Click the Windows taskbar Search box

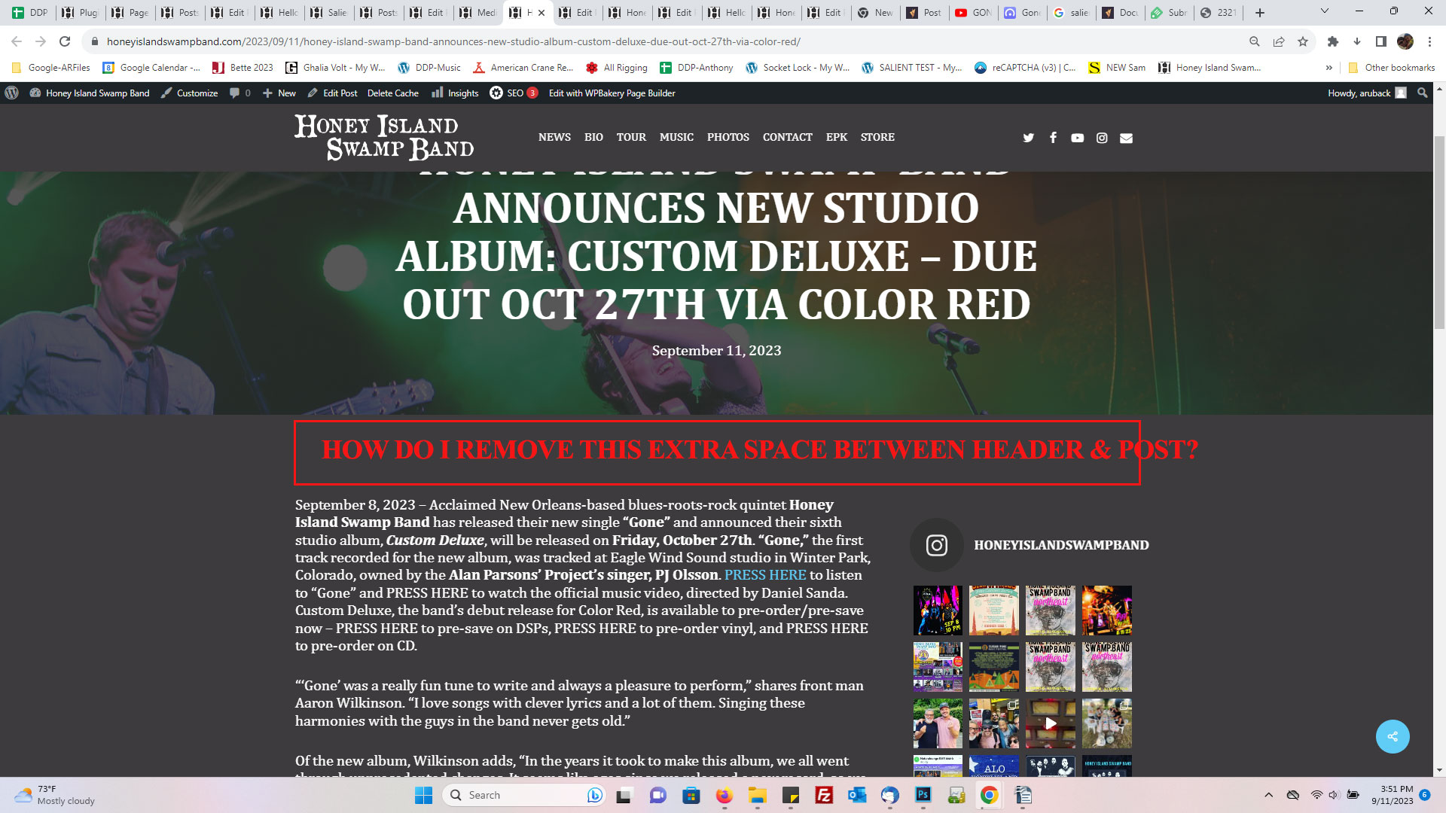tap(523, 795)
